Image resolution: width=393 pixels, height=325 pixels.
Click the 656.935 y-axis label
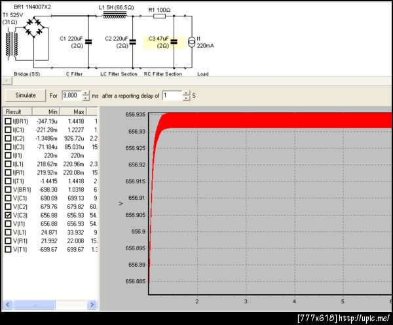pos(136,115)
